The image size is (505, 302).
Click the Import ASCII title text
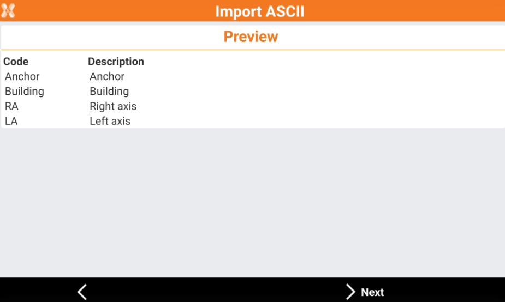tap(259, 11)
